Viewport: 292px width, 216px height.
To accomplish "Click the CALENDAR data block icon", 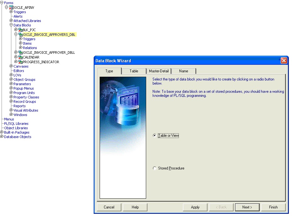I will 20,57.
